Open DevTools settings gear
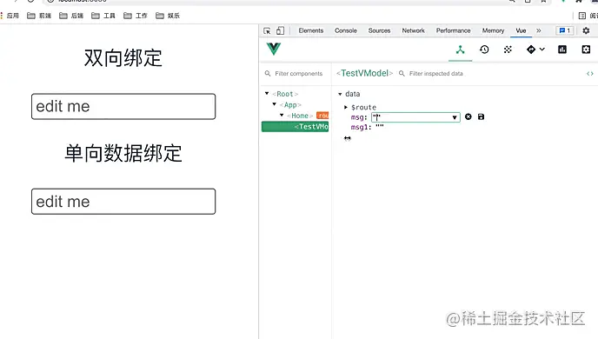 [586, 30]
